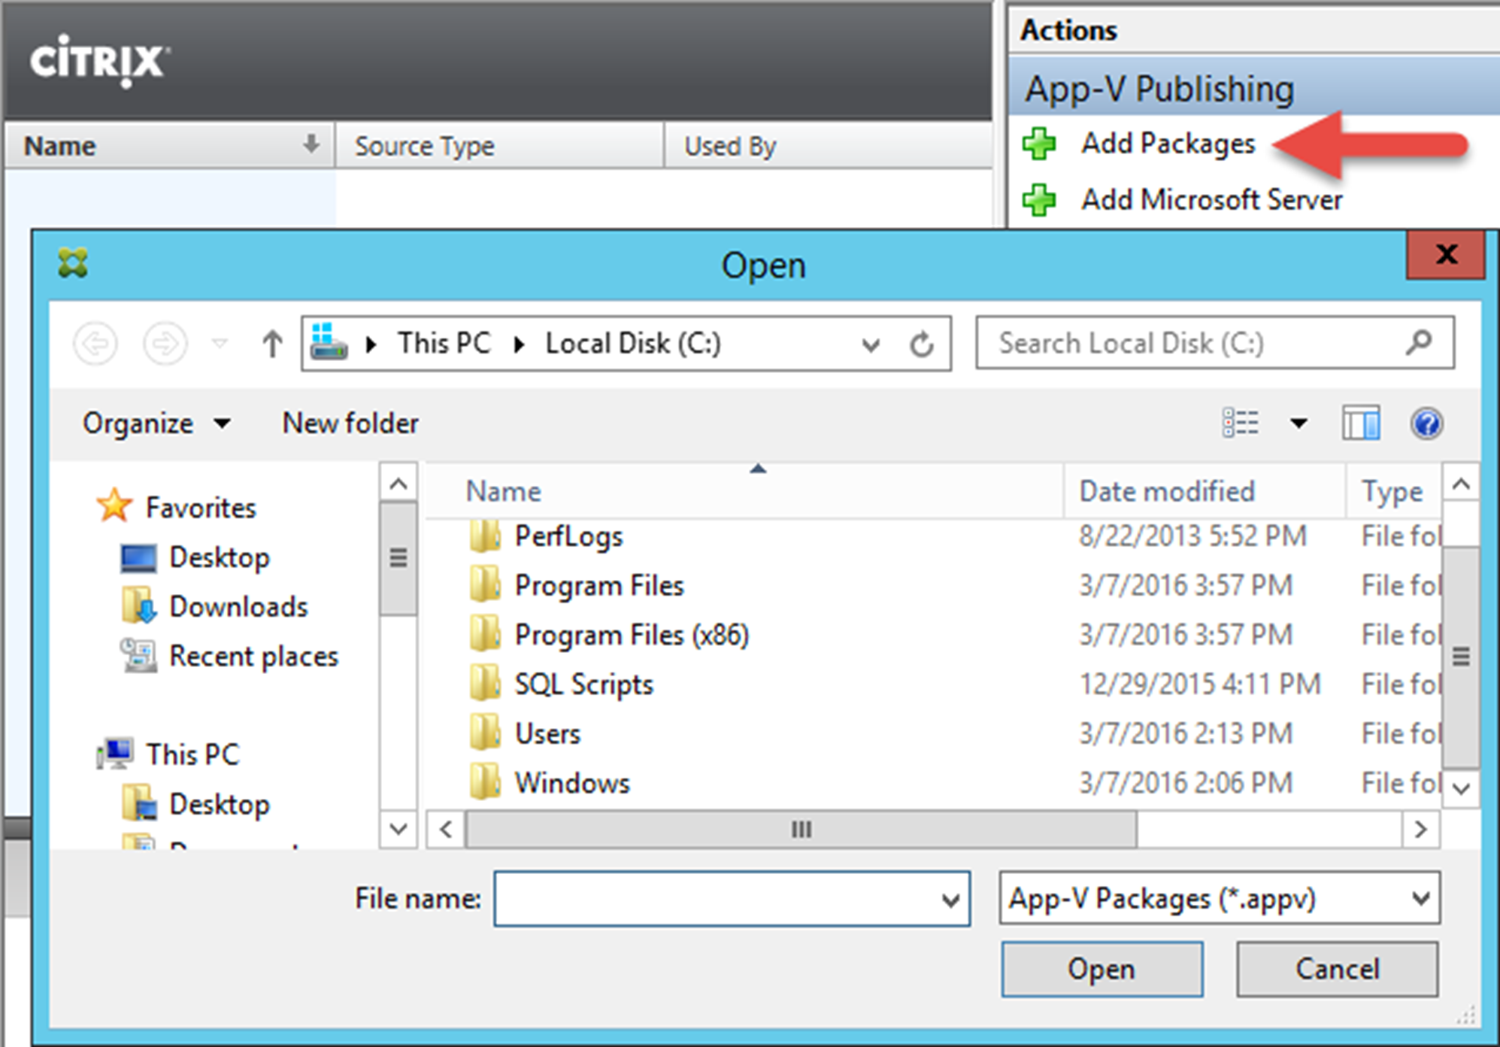
Task: Open recent locations dropdown arrow
Action: 220,344
